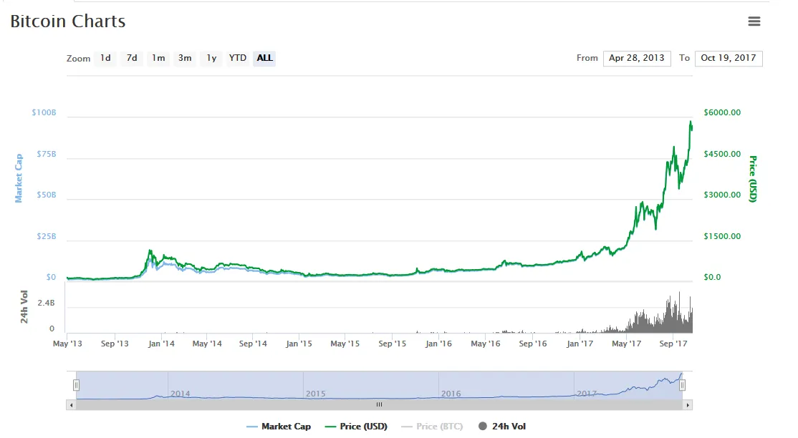798x438 pixels.
Task: Click the navigator scrollbar left arrow
Action: pyautogui.click(x=71, y=405)
